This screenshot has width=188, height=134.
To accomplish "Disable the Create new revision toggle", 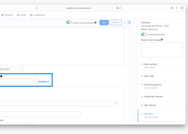I will (x=144, y=35).
